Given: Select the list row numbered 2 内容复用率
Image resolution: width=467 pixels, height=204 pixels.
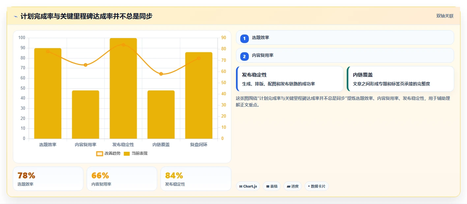Looking at the screenshot, I should (345, 55).
